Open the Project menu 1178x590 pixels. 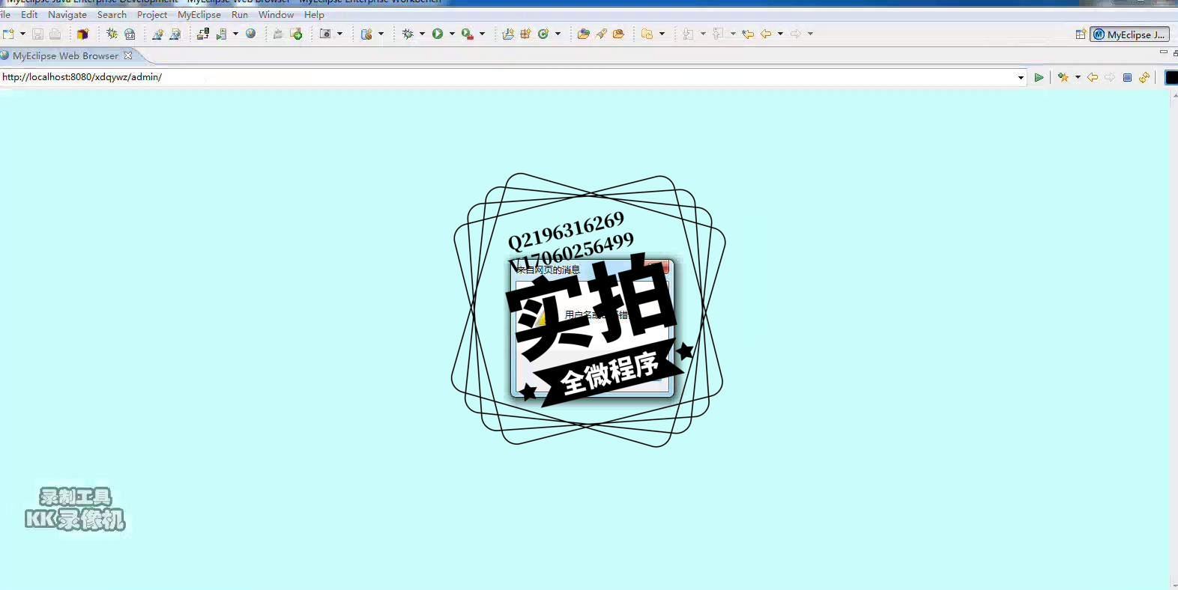click(x=152, y=14)
